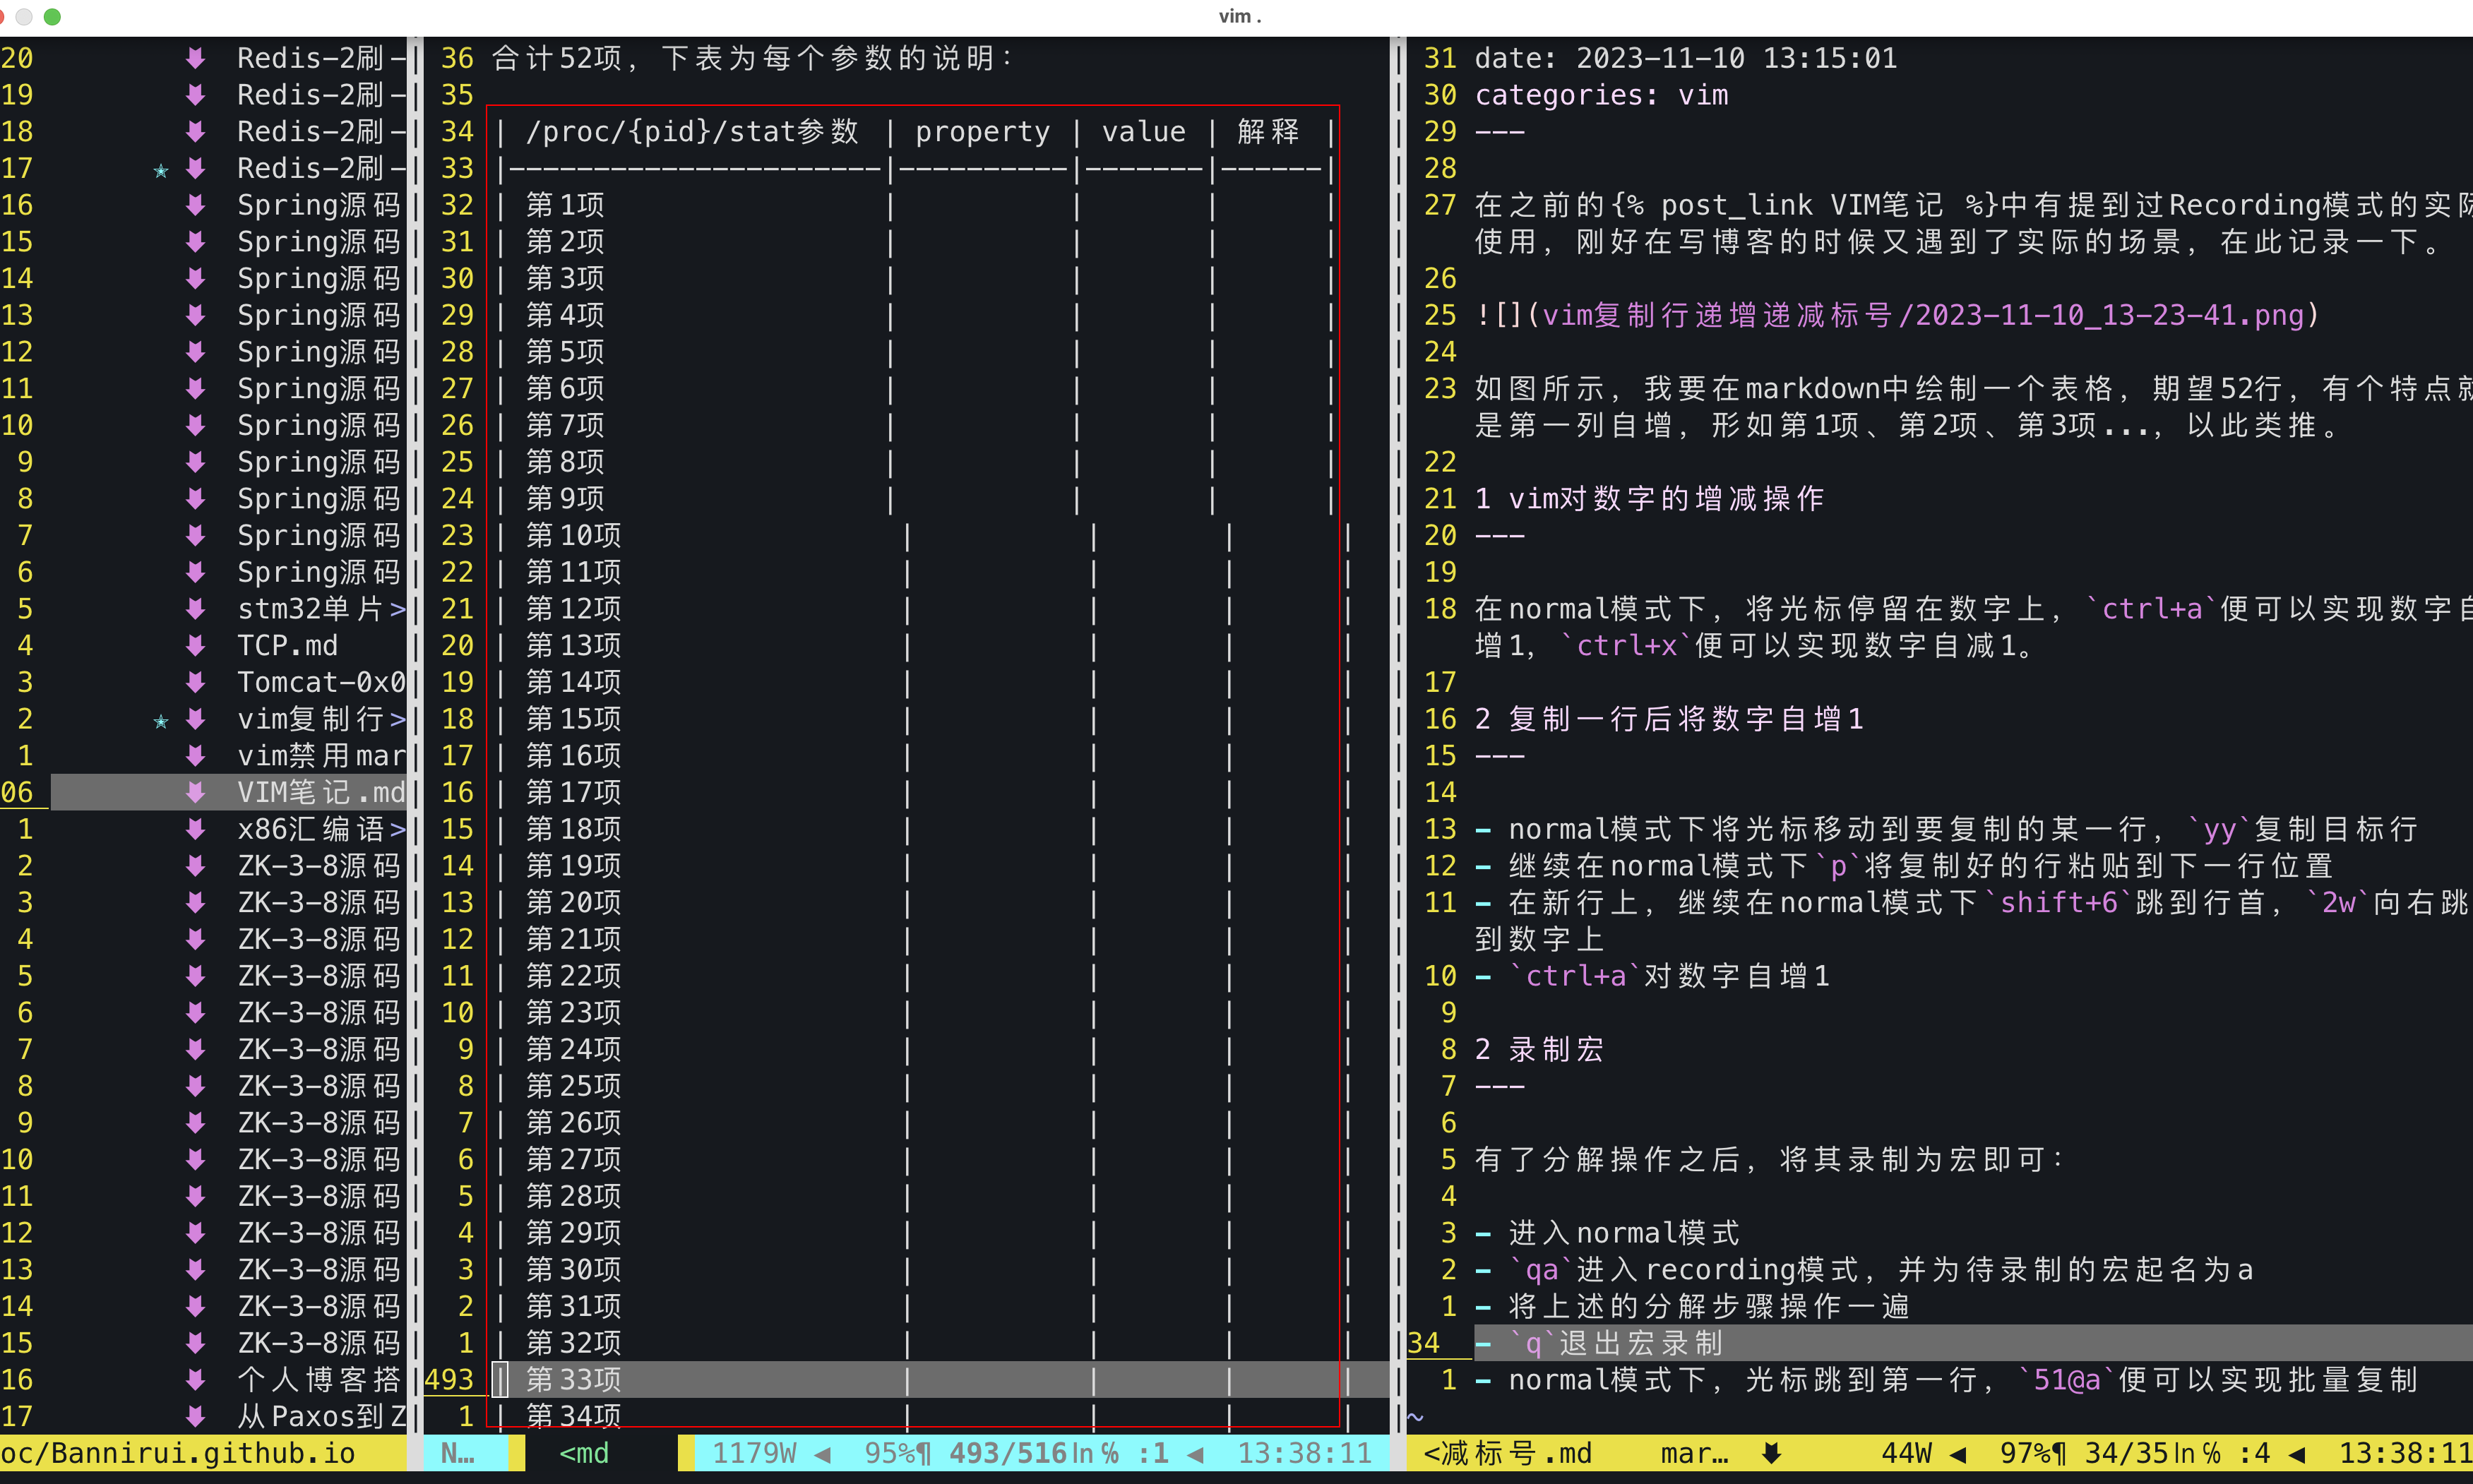Image resolution: width=2473 pixels, height=1484 pixels.
Task: Select the star icon next to Redis-2刷 entry
Action: coord(162,168)
